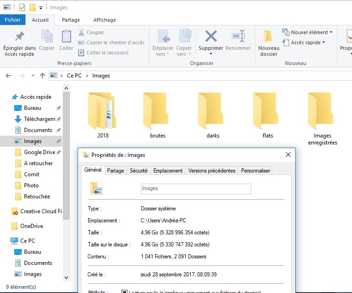
Task: Click the Nouveau dossier folder icon
Action: tap(268, 36)
